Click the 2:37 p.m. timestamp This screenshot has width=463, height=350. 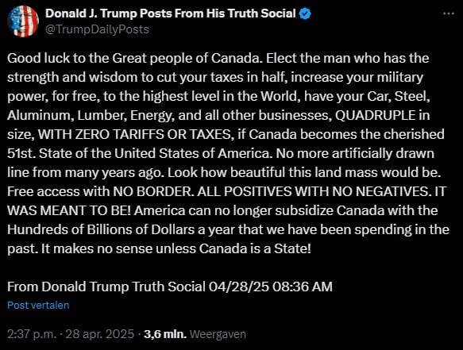32,334
